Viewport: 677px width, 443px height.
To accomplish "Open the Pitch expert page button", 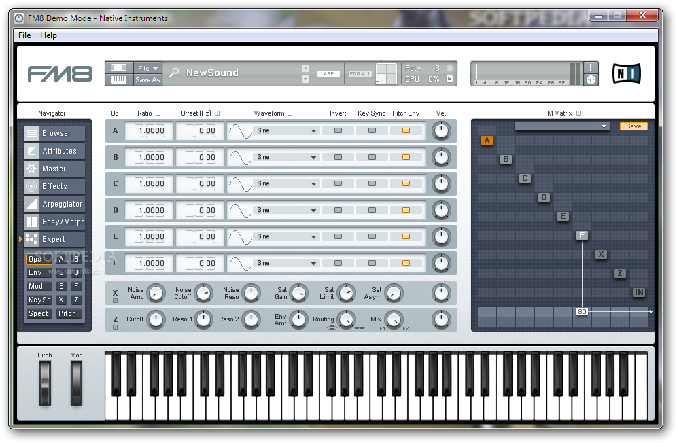I will click(x=69, y=313).
